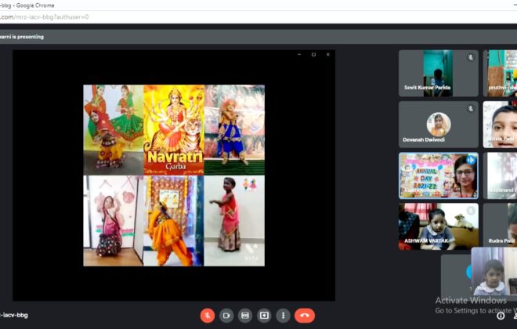Click the 'Devansh Dwivedi' name label

pos(424,139)
